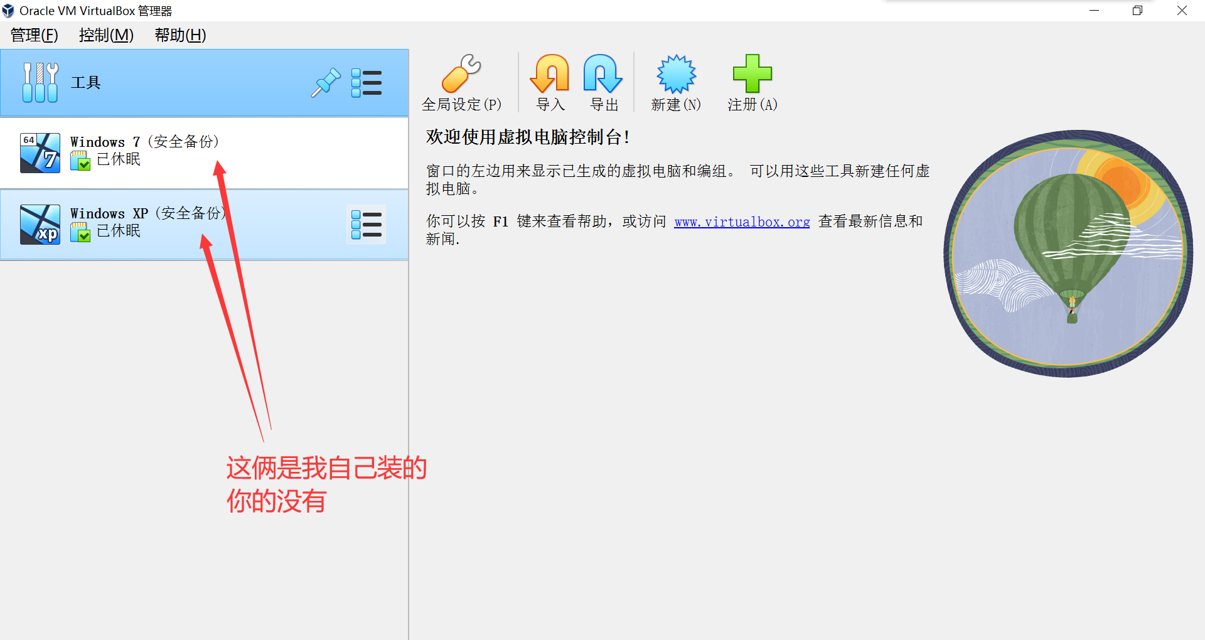
Task: Open the tools row list menu icon
Action: pos(367,83)
